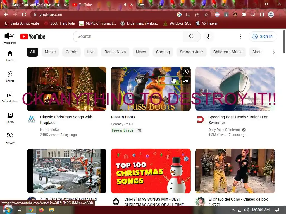The height and width of the screenshot is (214, 286).
Task: Select the Children's Music filter chip
Action: coord(228,52)
